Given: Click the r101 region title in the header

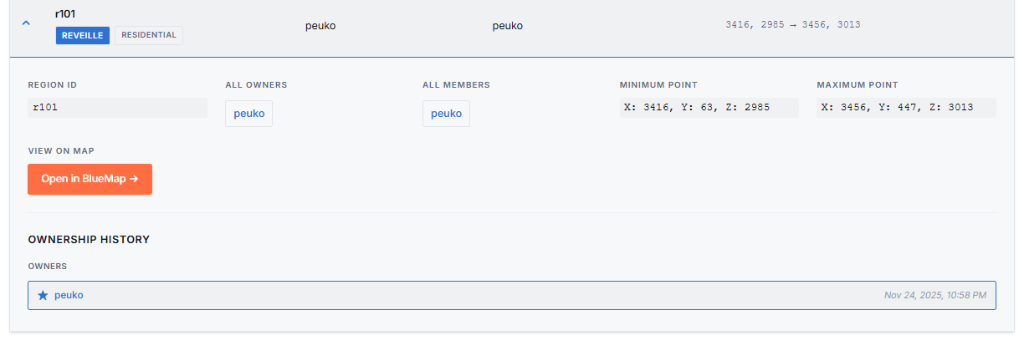Looking at the screenshot, I should 65,13.
